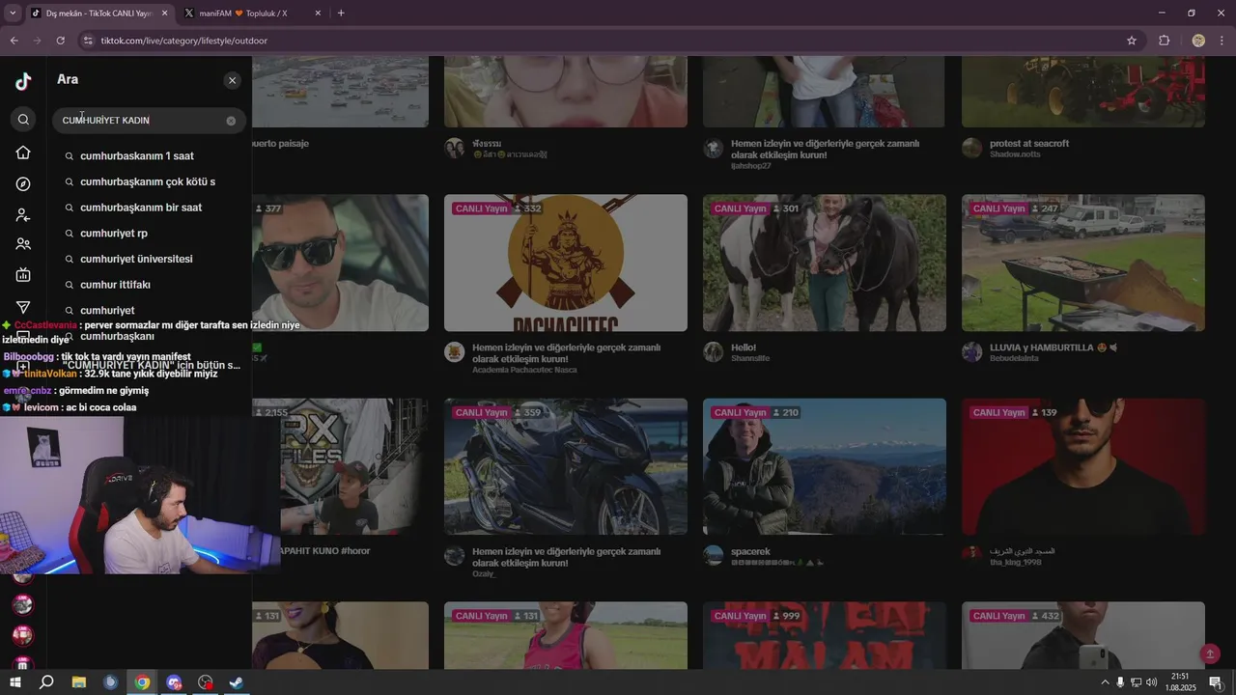Open the volume control in the tray
1236x695 pixels.
click(1151, 682)
